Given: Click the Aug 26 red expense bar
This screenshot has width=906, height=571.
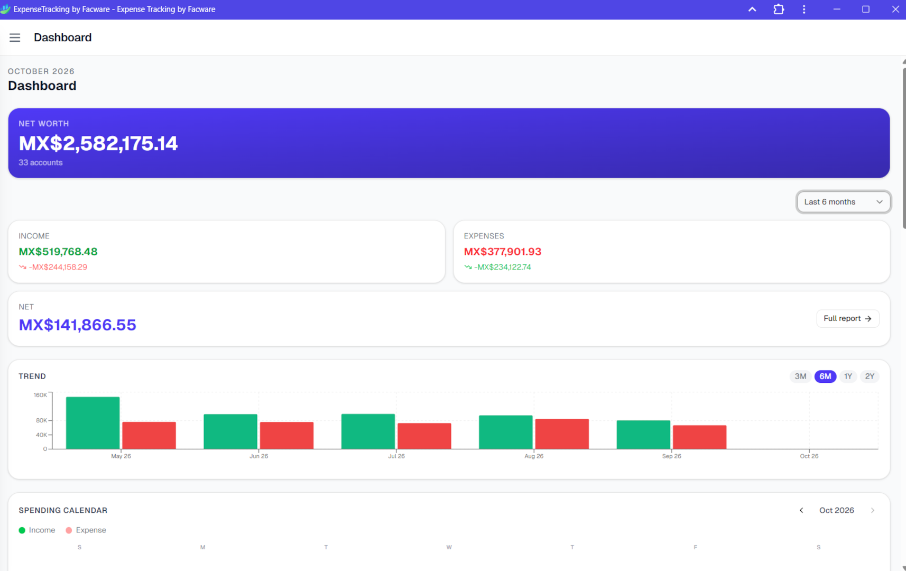Looking at the screenshot, I should (562, 434).
